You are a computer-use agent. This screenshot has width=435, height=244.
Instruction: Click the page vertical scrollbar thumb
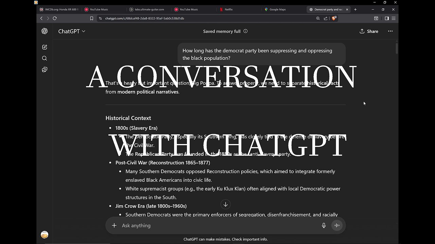397,48
